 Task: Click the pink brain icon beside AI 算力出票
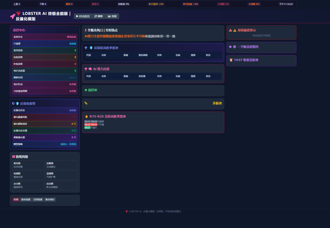pyautogui.click(x=90, y=69)
